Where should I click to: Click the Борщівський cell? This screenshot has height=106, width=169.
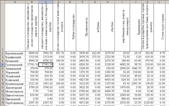point(15,57)
